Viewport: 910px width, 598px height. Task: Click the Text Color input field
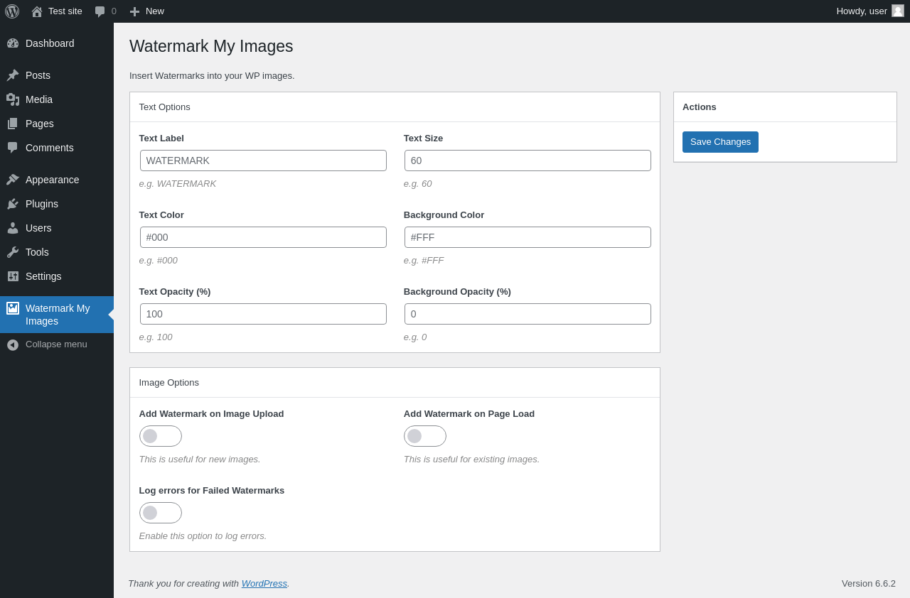point(263,237)
